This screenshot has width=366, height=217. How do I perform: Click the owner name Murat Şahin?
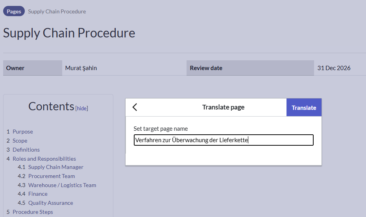(81, 68)
